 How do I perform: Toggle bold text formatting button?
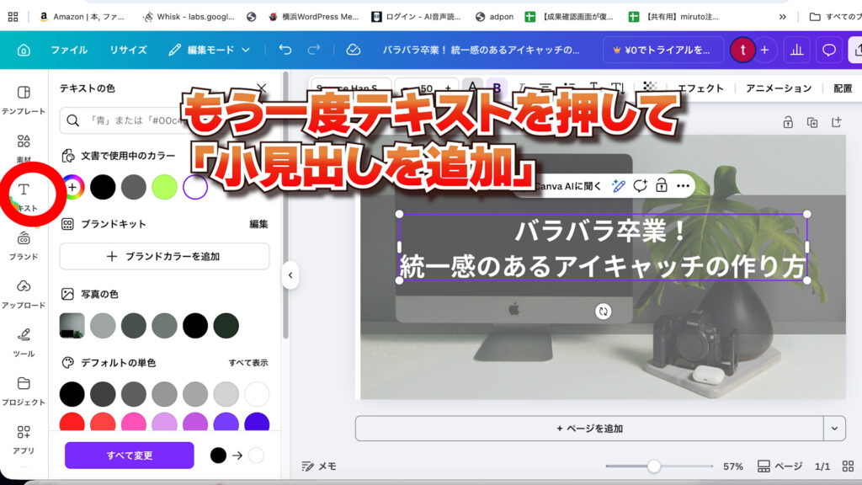point(497,88)
